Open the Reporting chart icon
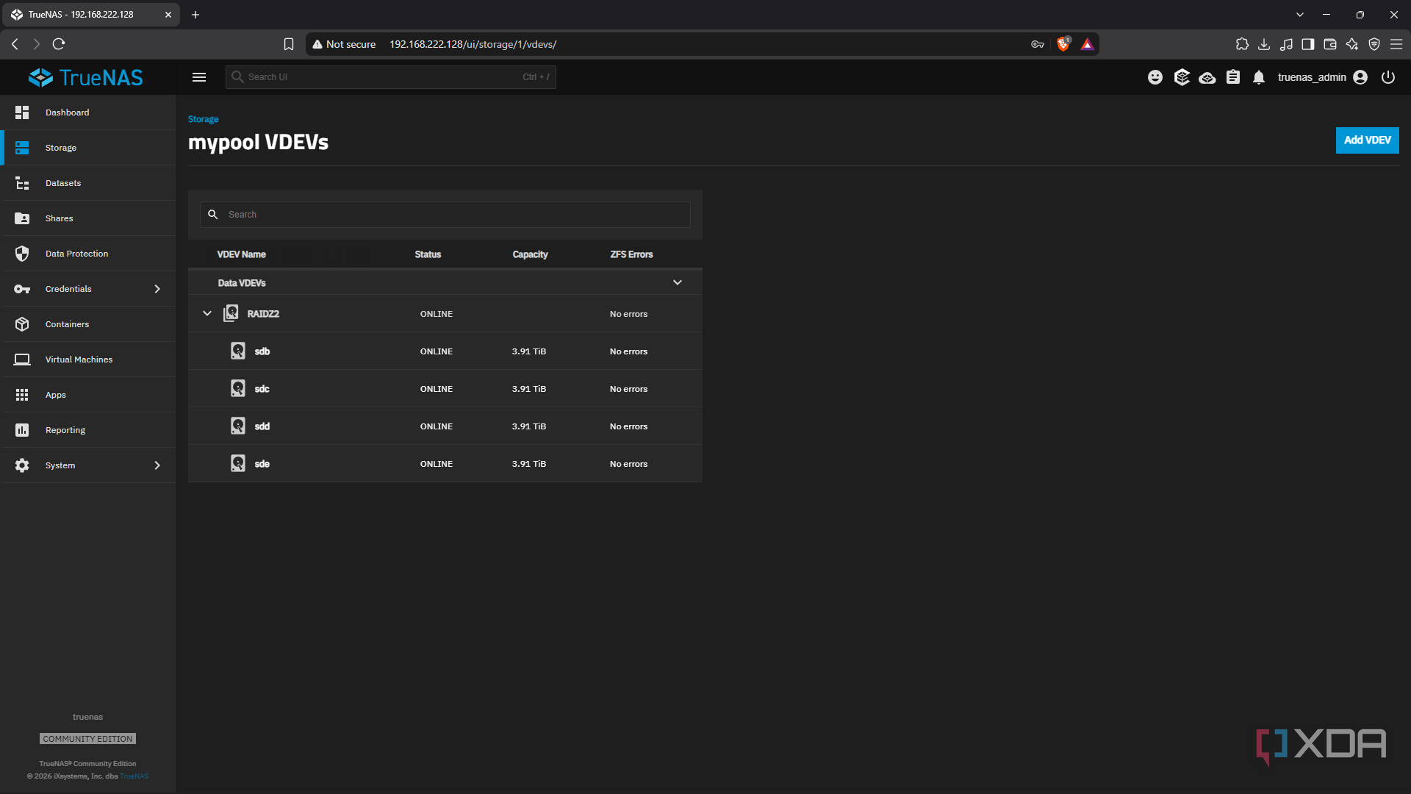The image size is (1411, 794). point(22,430)
